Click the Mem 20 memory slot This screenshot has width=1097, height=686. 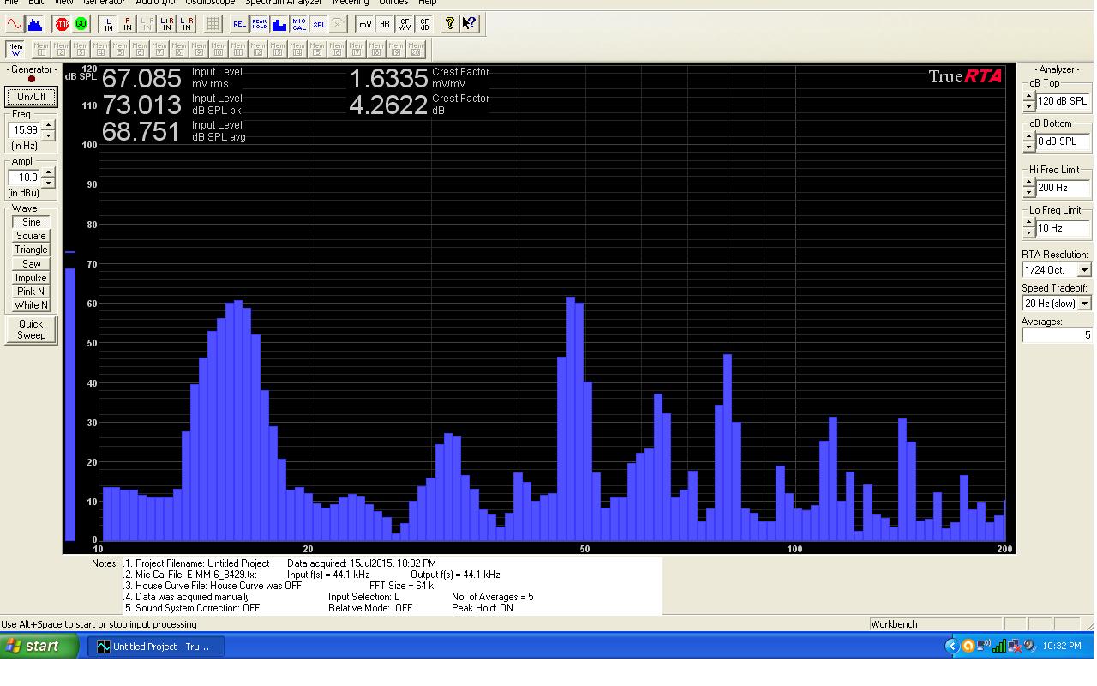pos(416,49)
